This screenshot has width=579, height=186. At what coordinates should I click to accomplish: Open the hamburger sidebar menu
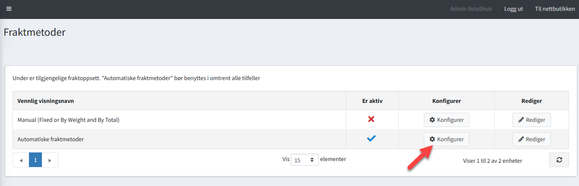coord(9,9)
